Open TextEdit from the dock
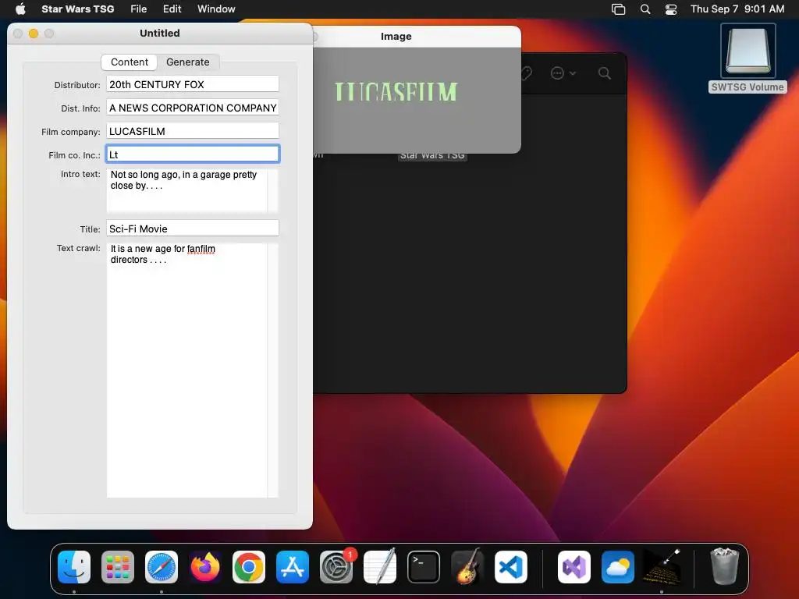799x599 pixels. (380, 566)
